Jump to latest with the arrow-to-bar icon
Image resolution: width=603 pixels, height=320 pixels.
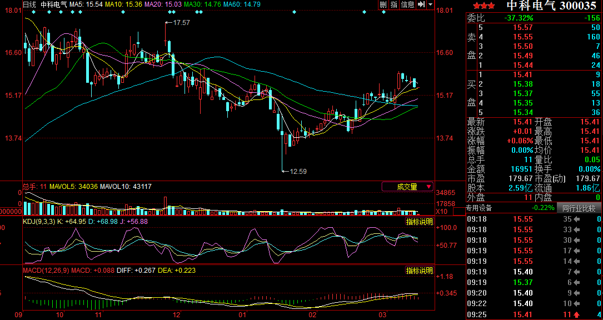click(421, 4)
